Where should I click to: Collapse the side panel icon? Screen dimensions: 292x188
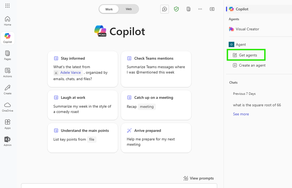(212, 9)
